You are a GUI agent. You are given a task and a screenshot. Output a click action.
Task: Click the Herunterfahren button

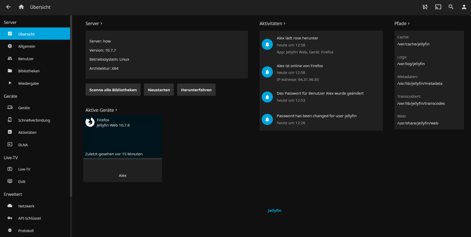point(196,90)
